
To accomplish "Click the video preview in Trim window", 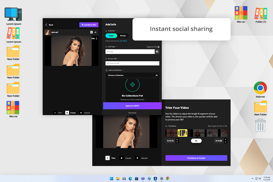I will [x=126, y=132].
